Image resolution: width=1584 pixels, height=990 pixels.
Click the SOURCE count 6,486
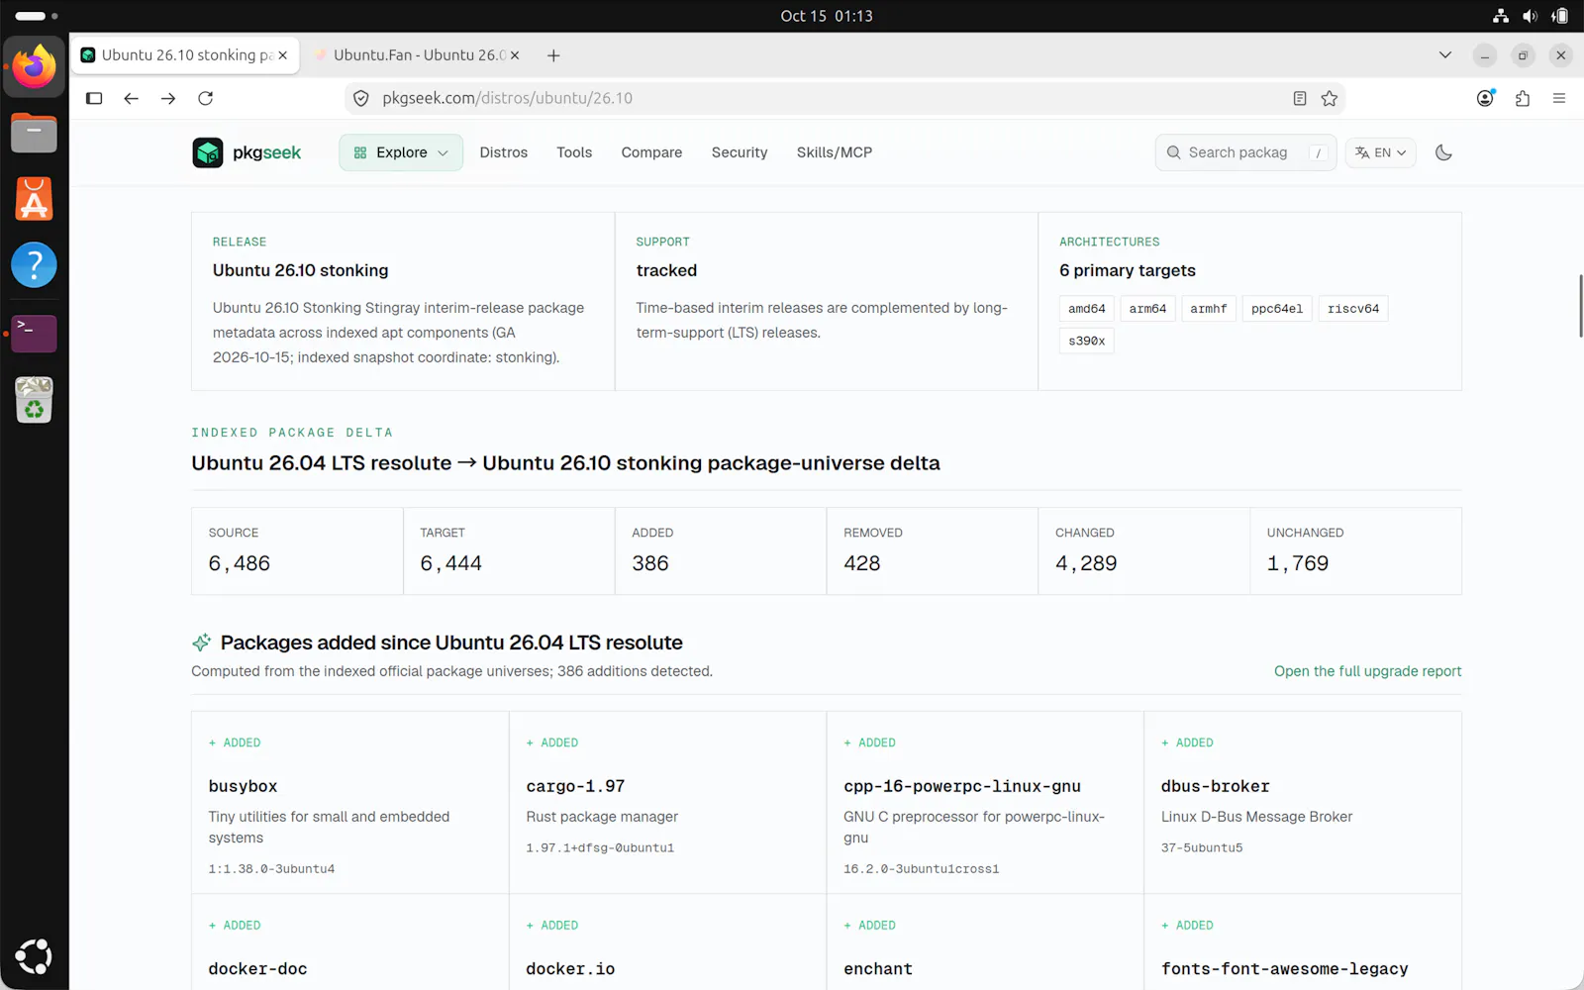pyautogui.click(x=240, y=563)
